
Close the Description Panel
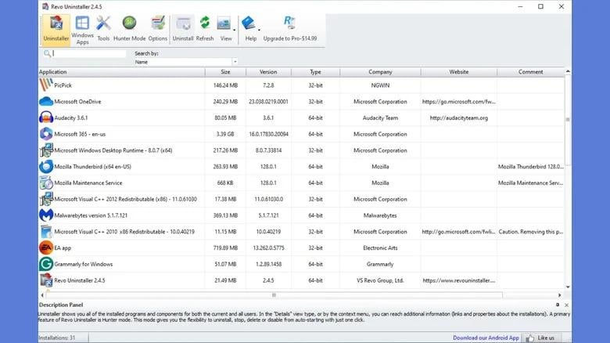click(567, 305)
